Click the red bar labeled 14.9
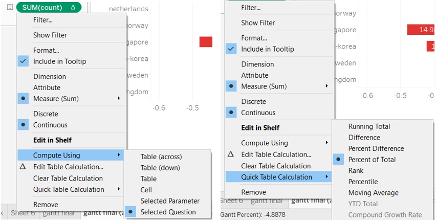 421,30
